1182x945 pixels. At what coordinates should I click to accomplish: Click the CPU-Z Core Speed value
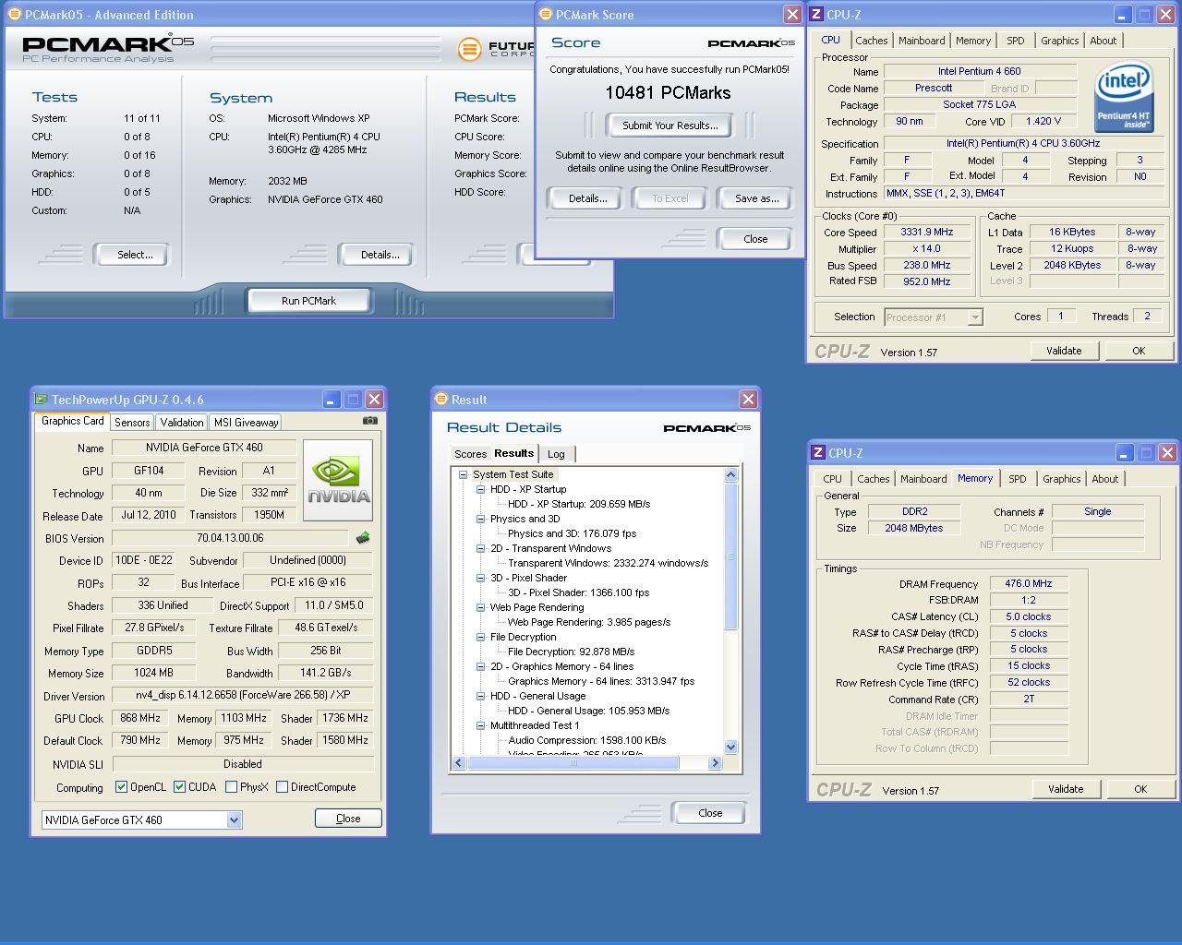tap(926, 232)
